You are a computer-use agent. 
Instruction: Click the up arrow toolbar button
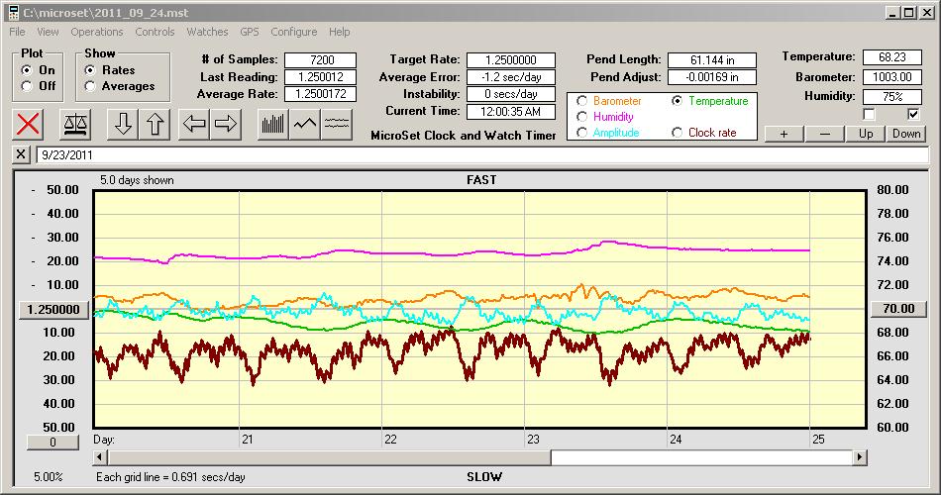pos(155,124)
